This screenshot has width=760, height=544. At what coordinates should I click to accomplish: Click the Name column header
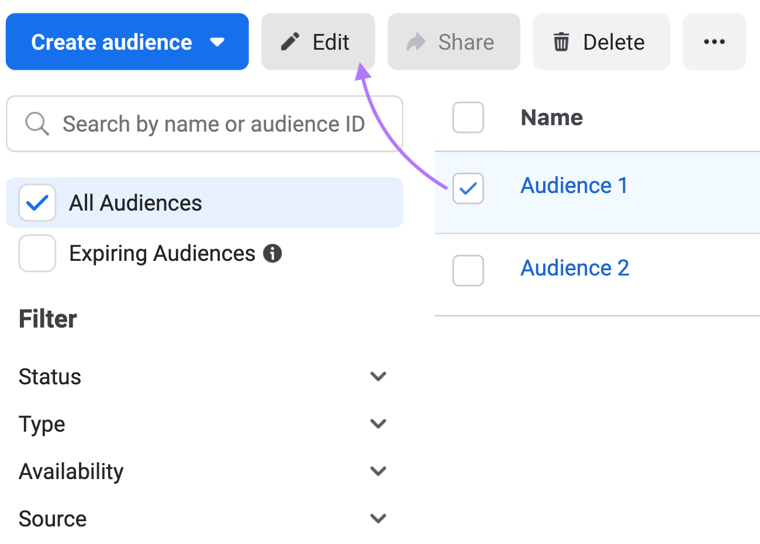[x=551, y=118]
